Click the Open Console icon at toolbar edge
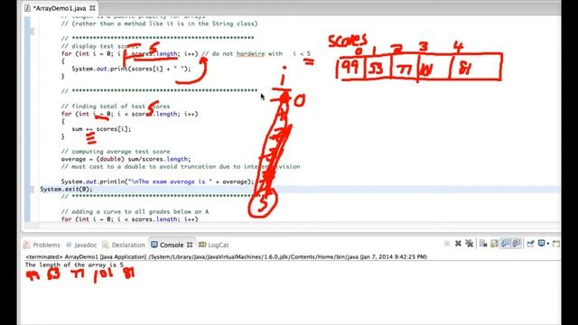The image size is (578, 325). pos(556,244)
